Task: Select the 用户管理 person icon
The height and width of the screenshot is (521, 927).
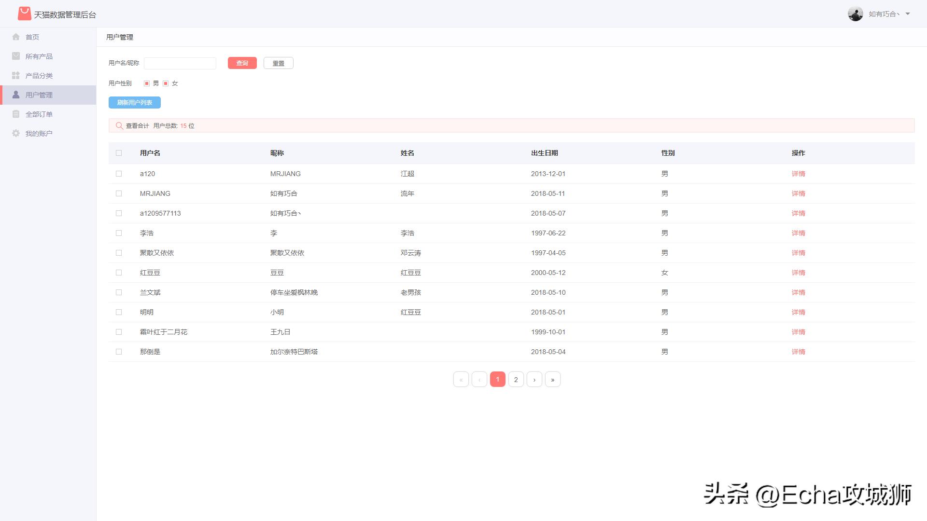Action: 16,95
